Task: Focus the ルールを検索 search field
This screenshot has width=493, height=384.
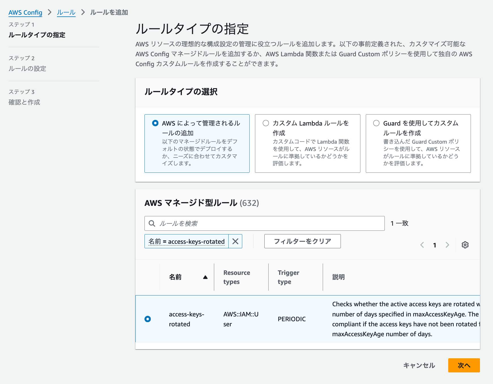Action: [x=264, y=223]
